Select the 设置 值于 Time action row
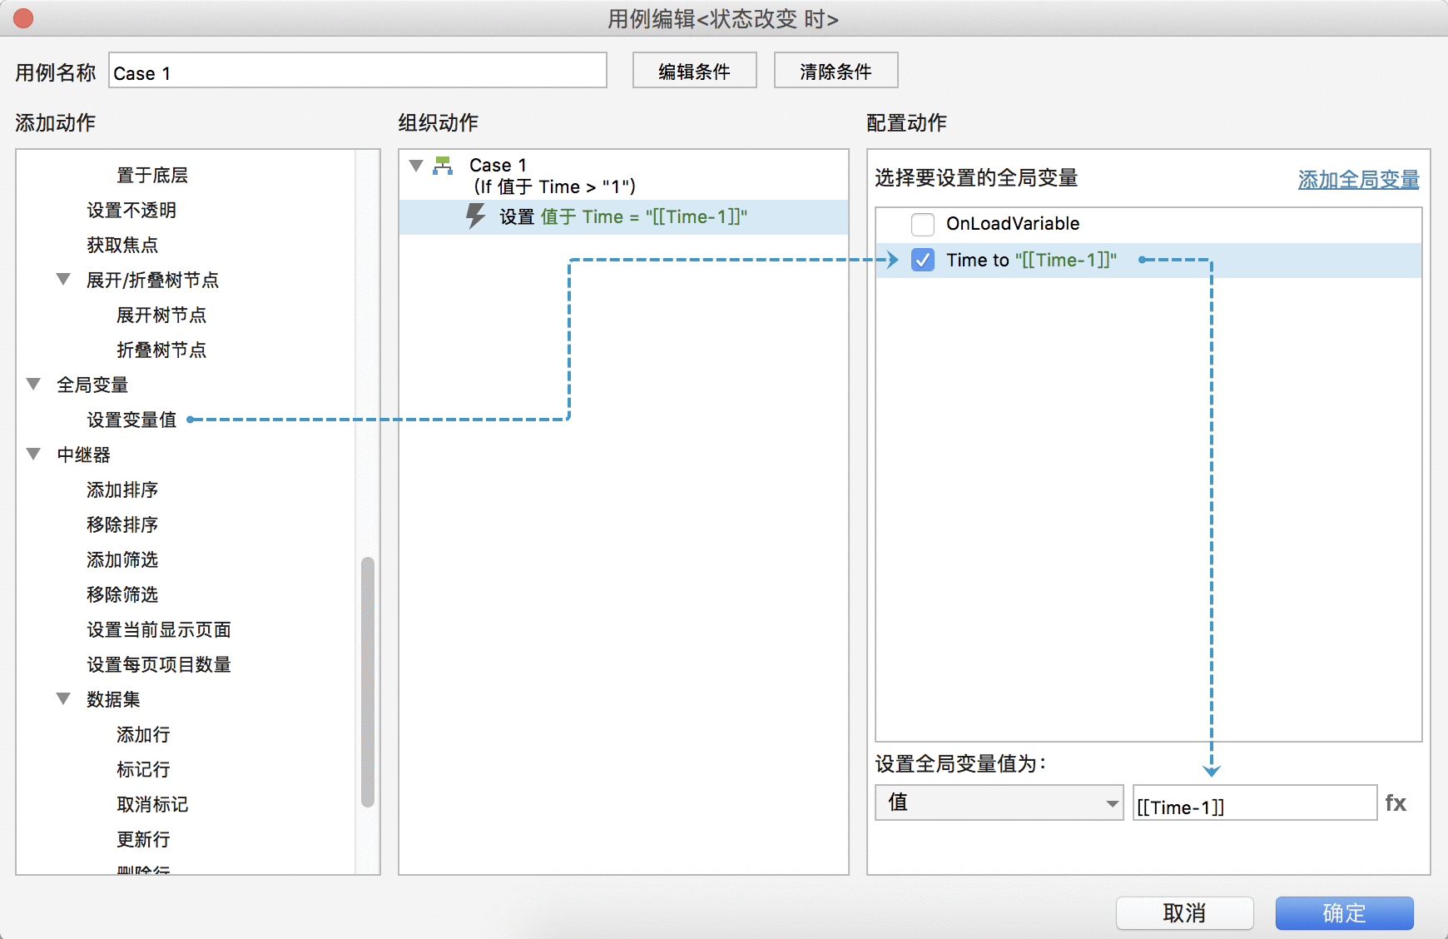 coord(623,216)
